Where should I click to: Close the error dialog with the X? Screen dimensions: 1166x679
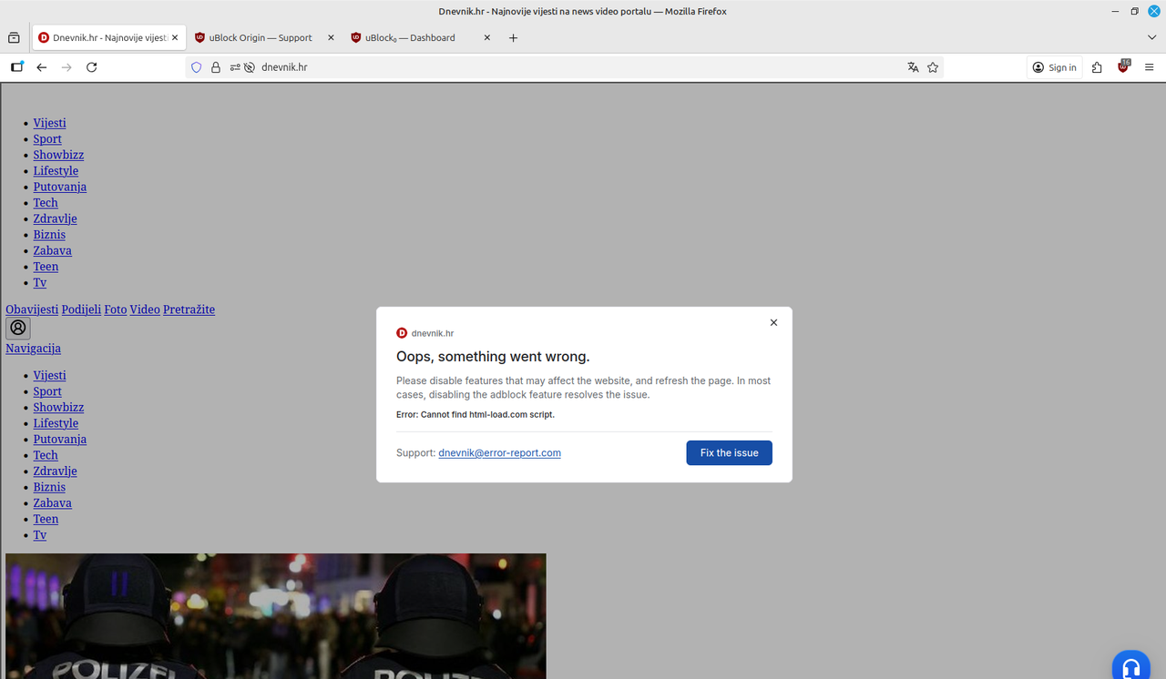[773, 322]
